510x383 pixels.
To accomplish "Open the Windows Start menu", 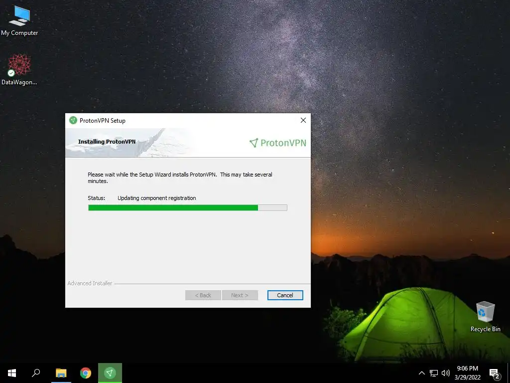I will pyautogui.click(x=12, y=373).
